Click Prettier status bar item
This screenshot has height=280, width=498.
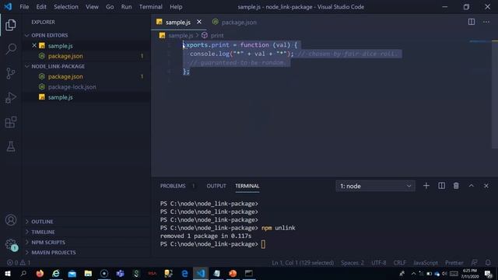click(454, 263)
